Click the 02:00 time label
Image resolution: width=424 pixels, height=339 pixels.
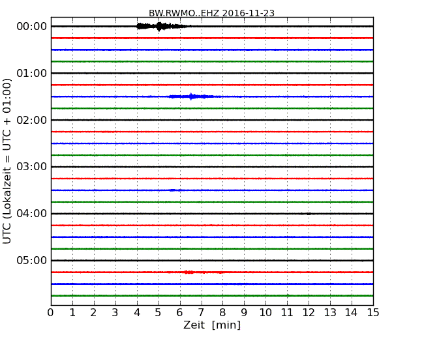tap(32, 120)
